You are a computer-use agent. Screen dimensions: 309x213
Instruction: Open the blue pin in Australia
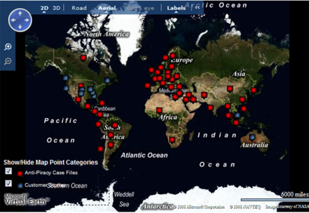[252, 137]
